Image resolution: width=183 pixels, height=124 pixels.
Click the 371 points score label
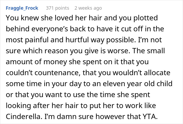coord(58,8)
